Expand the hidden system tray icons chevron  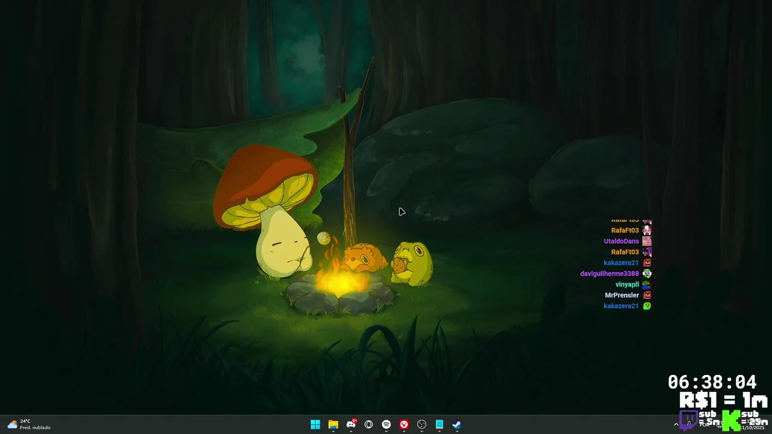[675, 424]
